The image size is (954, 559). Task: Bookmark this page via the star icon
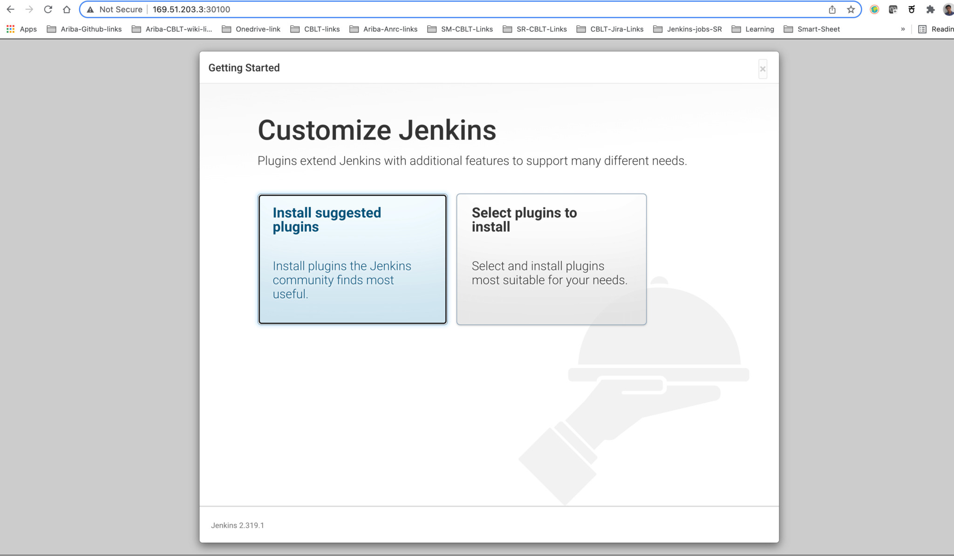click(851, 9)
